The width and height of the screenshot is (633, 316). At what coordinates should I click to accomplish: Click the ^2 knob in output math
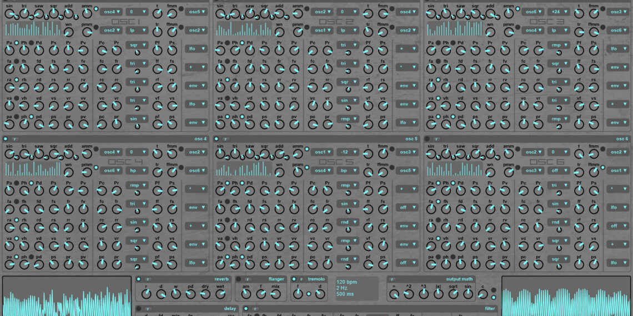click(409, 293)
